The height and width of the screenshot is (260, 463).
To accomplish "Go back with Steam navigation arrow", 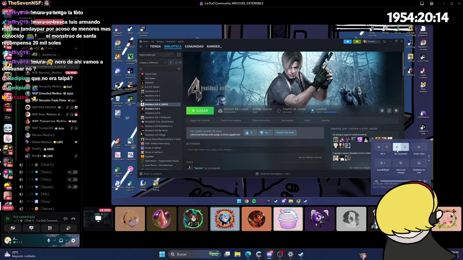I will click(x=141, y=46).
